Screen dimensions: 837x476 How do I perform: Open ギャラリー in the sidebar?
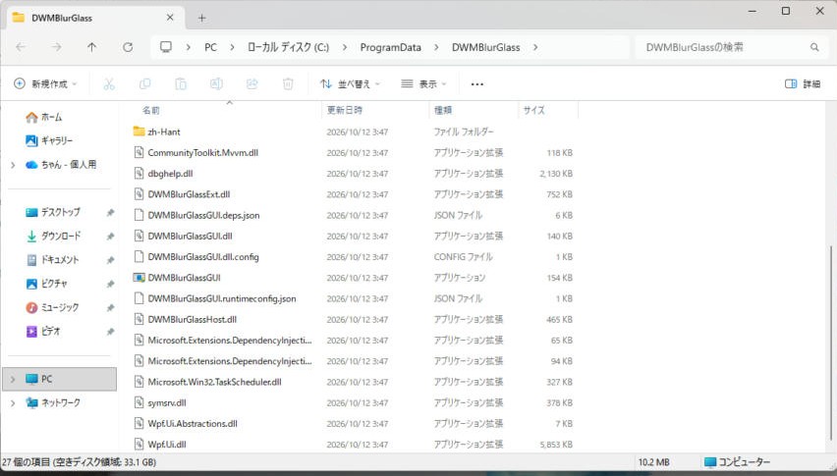49,140
